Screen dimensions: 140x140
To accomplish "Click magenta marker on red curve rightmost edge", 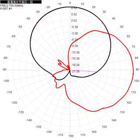I will [133, 74].
